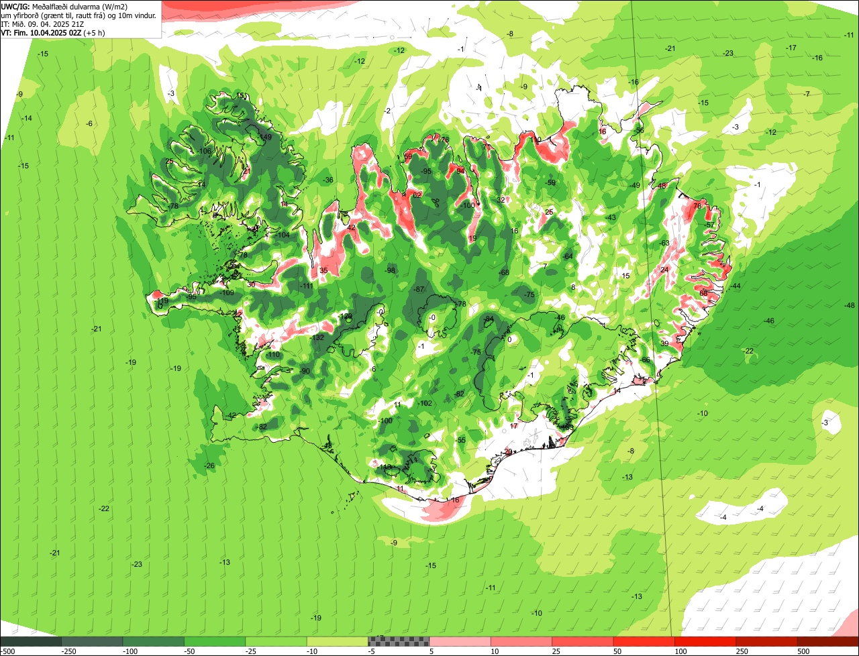The image size is (859, 656).
Task: Click the title line 'UWC/IG: Meðalflæði dulvarma (W/m2)'
Action: (x=64, y=7)
